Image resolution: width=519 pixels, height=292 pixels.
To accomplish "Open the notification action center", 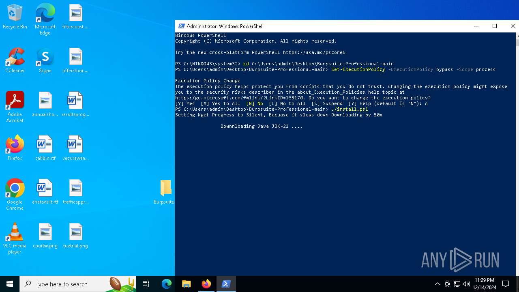I will pos(506,284).
